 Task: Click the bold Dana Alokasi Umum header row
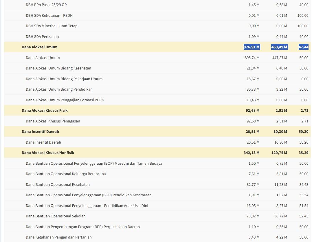(39, 47)
